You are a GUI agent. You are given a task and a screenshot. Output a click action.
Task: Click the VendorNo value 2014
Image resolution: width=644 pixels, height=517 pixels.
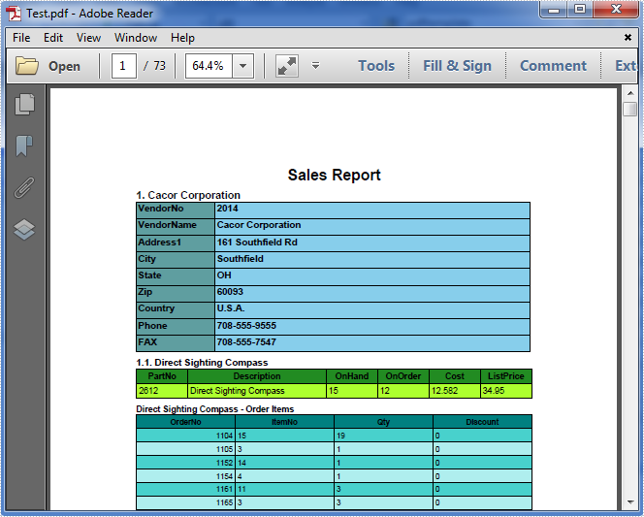[x=228, y=209]
